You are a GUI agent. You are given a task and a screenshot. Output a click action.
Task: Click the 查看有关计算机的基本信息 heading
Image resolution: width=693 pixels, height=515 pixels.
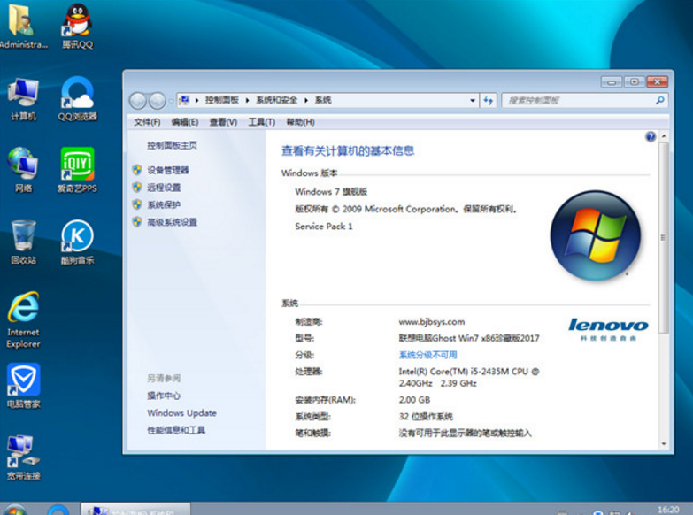348,150
